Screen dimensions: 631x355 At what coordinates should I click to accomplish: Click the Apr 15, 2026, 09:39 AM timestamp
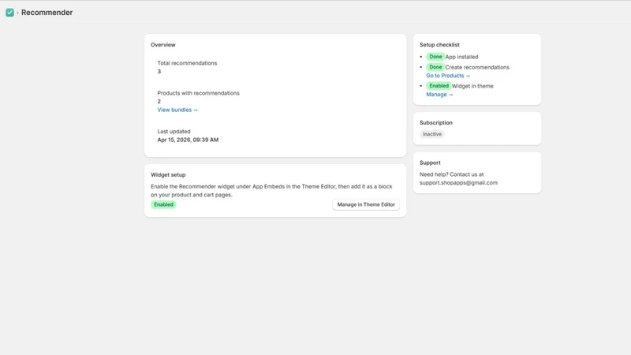[x=188, y=140]
